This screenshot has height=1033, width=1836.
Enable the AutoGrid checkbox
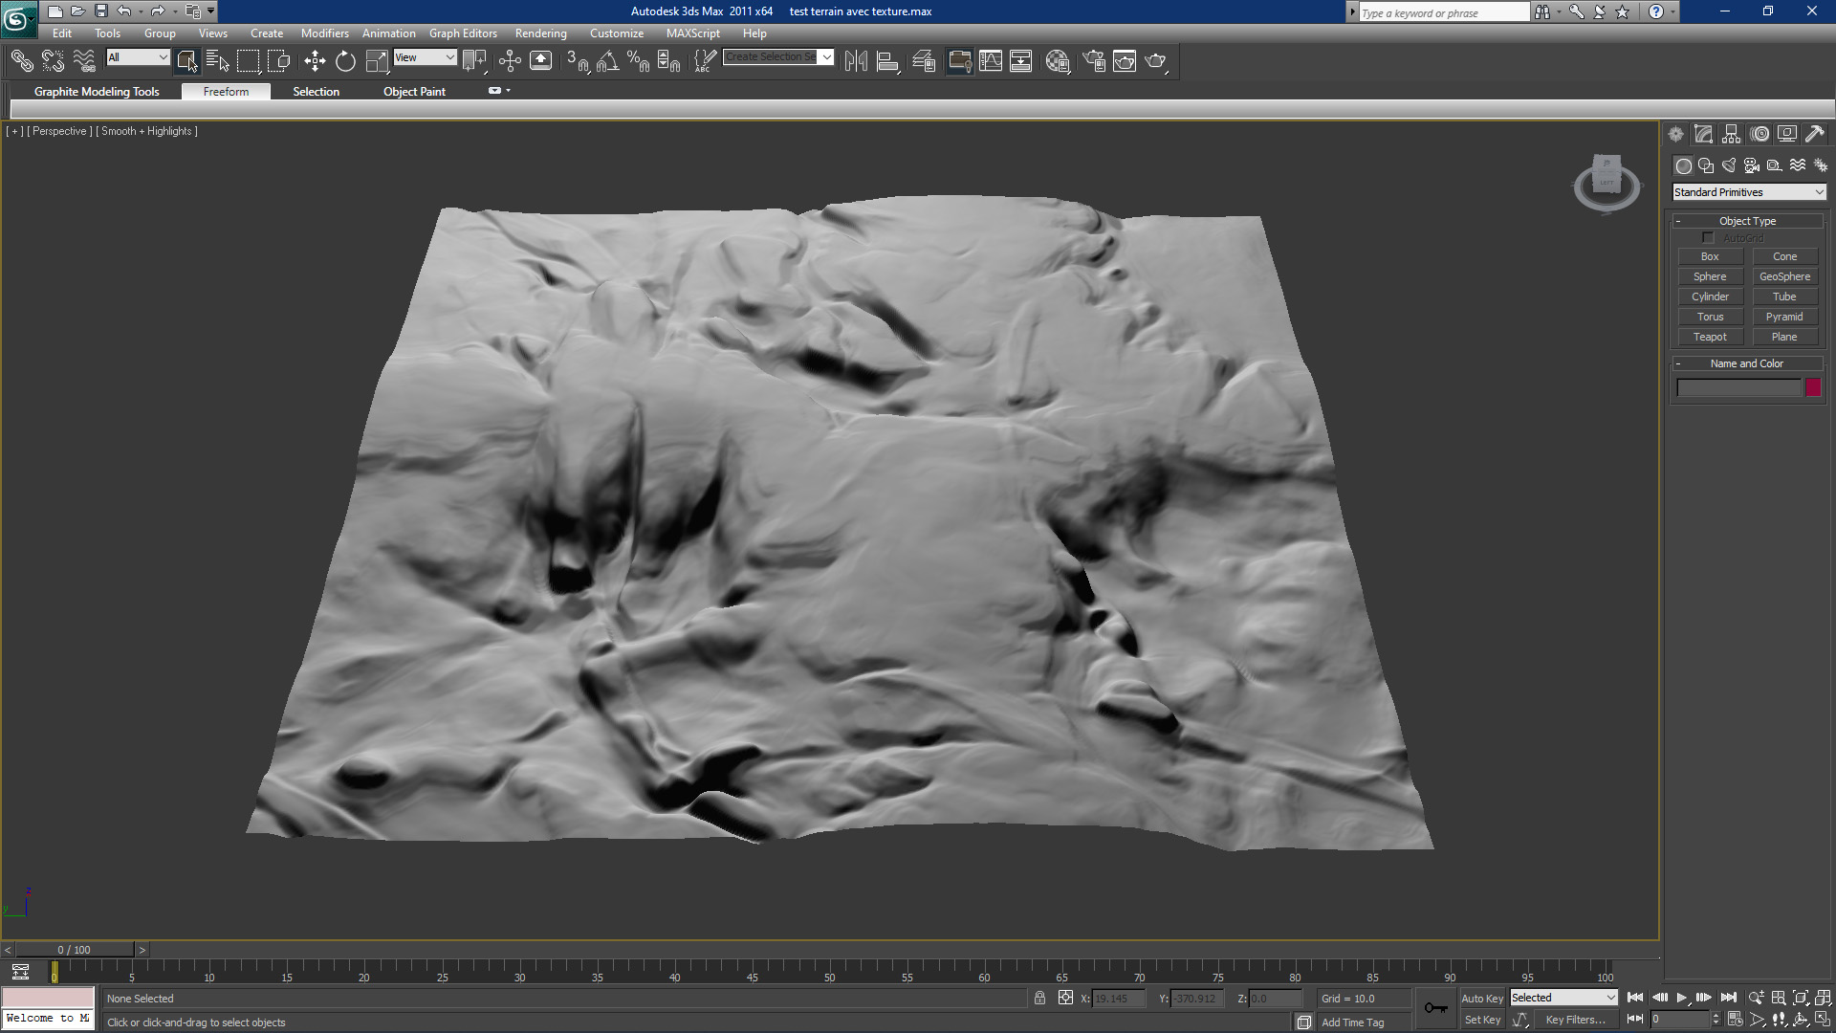point(1708,237)
